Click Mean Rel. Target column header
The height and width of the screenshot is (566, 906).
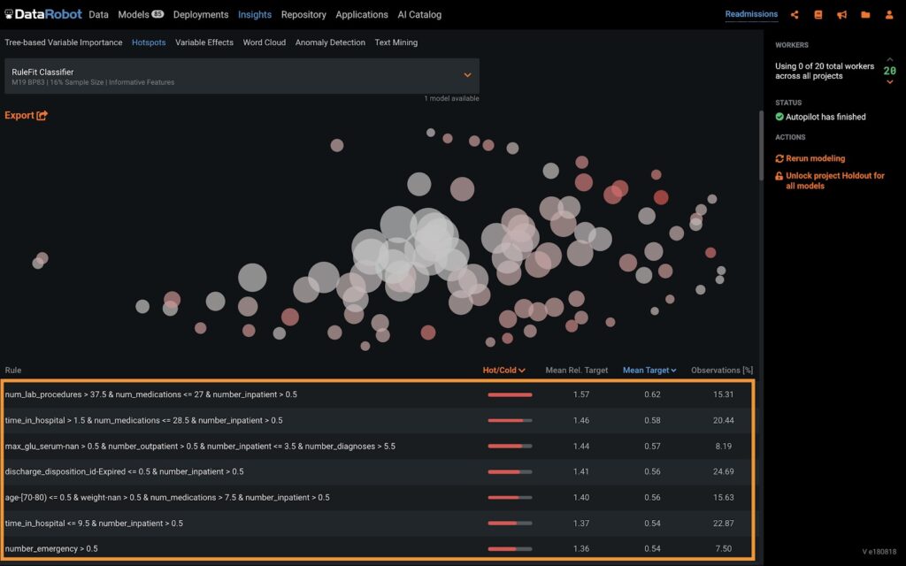point(577,371)
